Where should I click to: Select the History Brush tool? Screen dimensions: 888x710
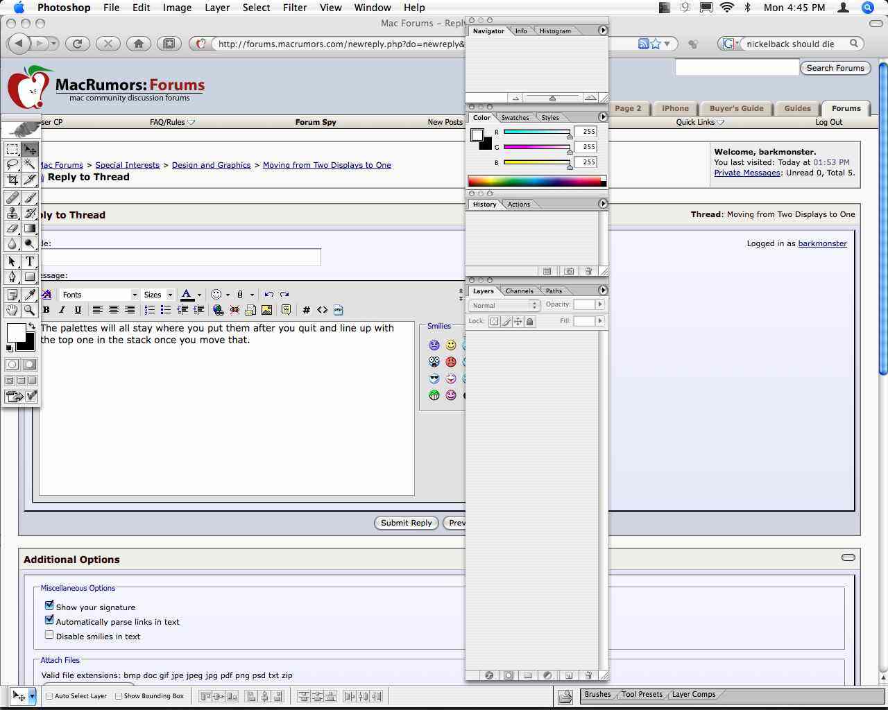(x=30, y=213)
